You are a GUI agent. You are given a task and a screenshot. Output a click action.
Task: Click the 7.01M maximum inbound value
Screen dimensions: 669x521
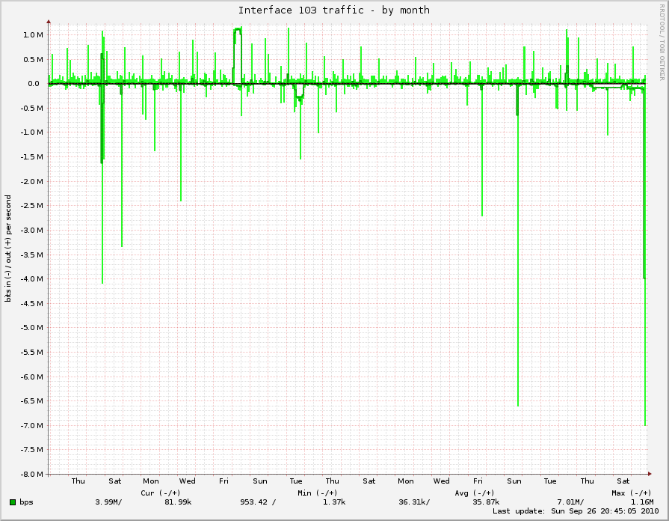tap(570, 502)
